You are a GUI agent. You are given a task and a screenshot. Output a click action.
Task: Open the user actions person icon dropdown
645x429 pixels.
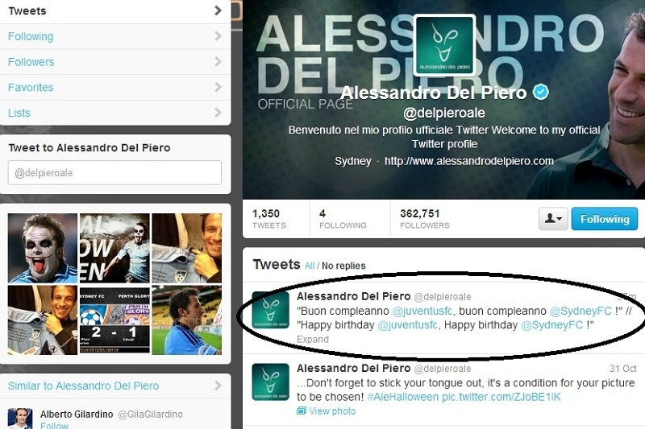553,219
